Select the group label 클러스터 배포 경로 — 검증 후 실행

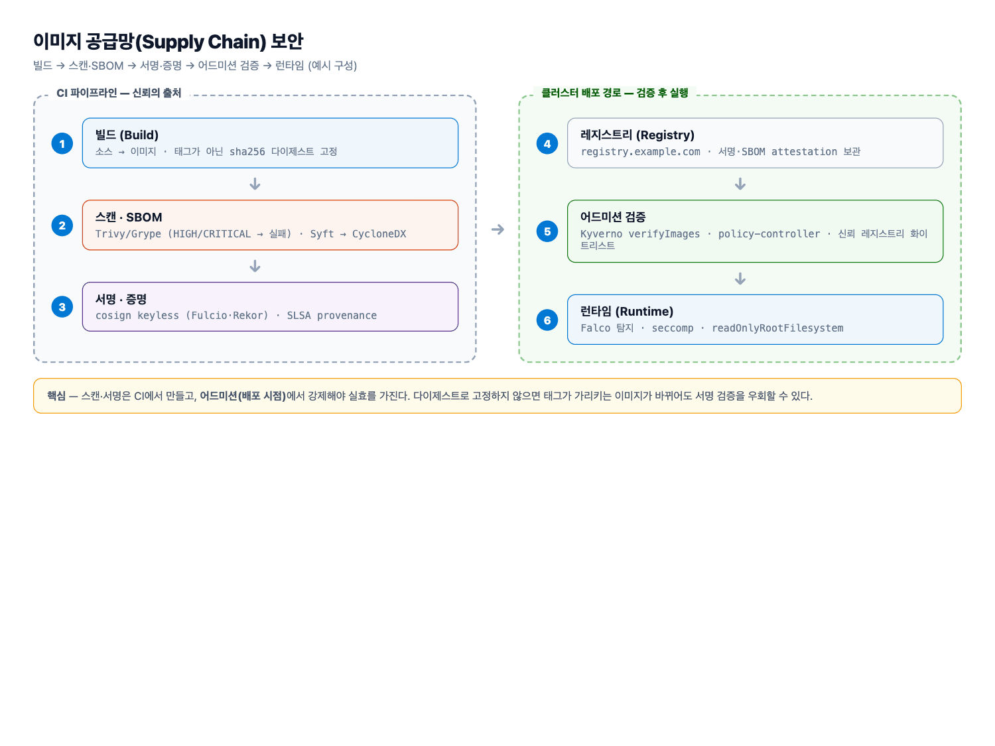[615, 93]
